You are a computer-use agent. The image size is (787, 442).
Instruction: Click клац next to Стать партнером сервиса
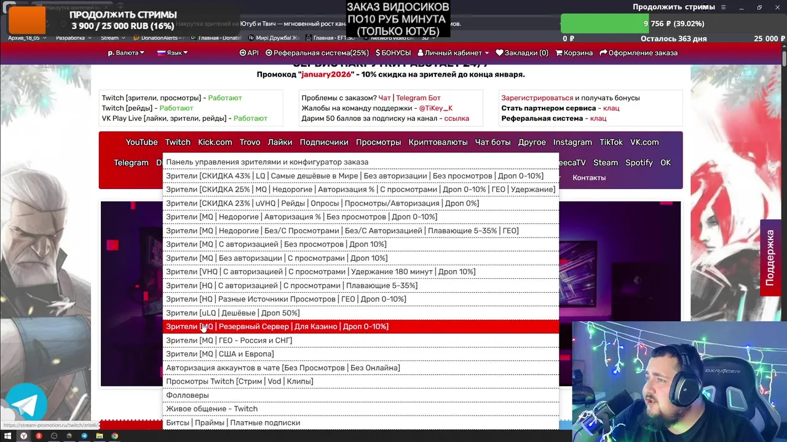[x=611, y=108]
